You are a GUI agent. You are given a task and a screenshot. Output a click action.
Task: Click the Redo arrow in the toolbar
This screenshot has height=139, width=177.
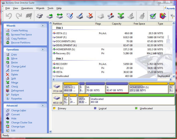(x=19, y=16)
